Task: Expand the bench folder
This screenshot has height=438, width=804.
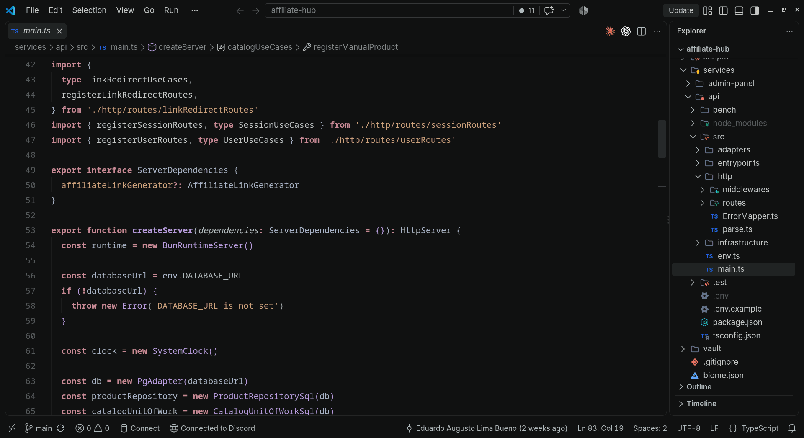Action: pos(693,110)
